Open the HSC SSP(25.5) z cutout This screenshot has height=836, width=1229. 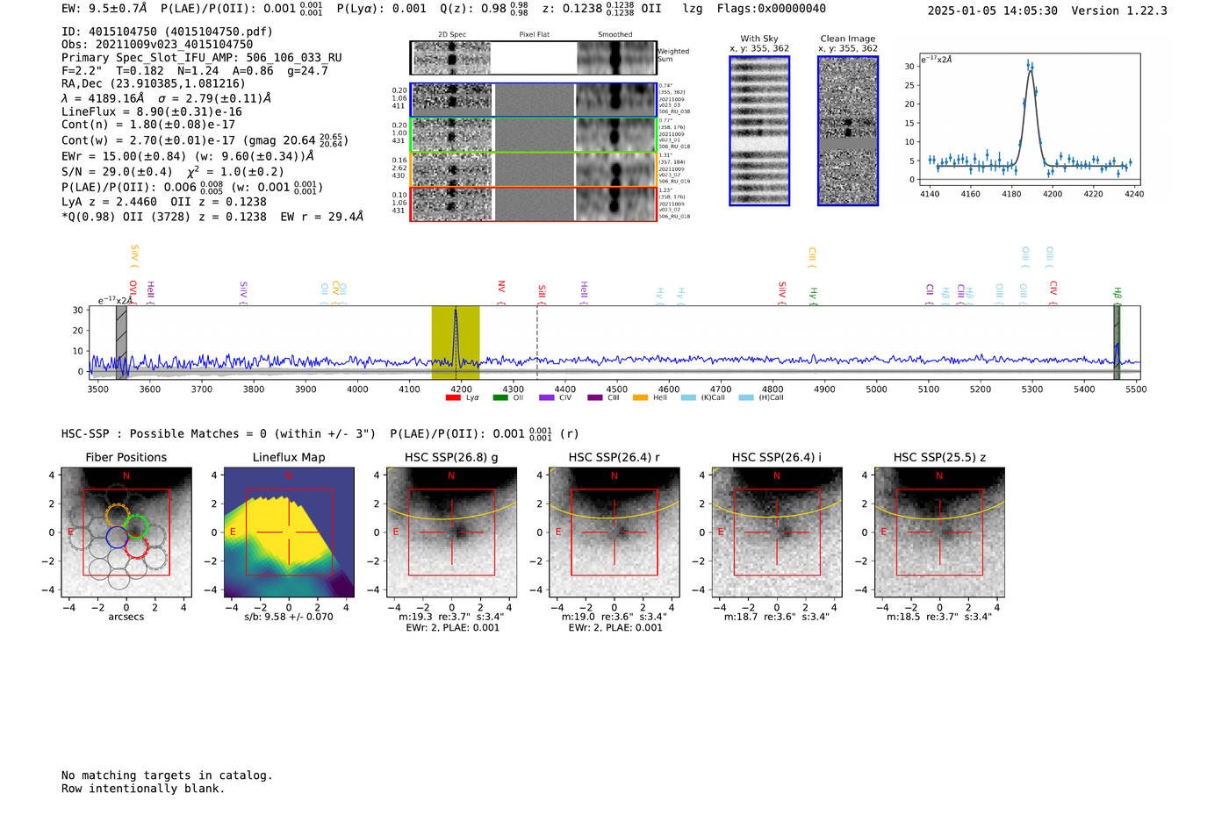(x=939, y=532)
